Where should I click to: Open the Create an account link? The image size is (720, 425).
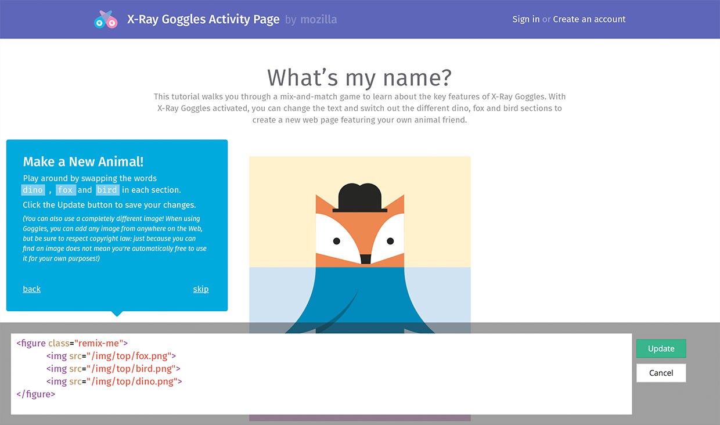point(589,19)
